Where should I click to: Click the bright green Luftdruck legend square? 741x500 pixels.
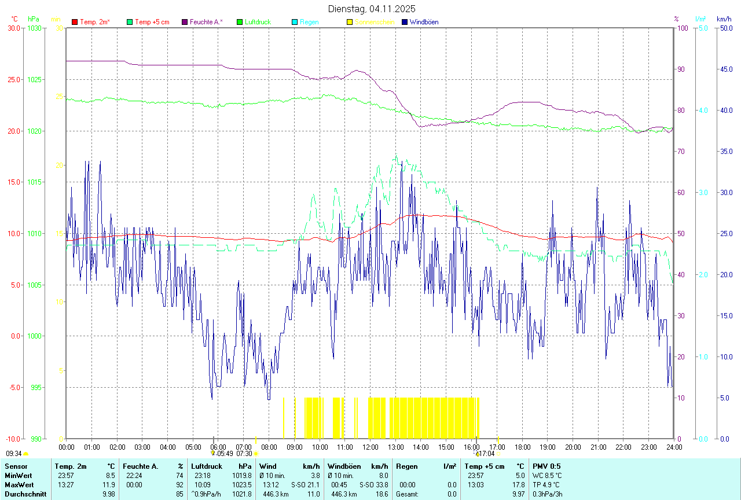[x=240, y=22]
